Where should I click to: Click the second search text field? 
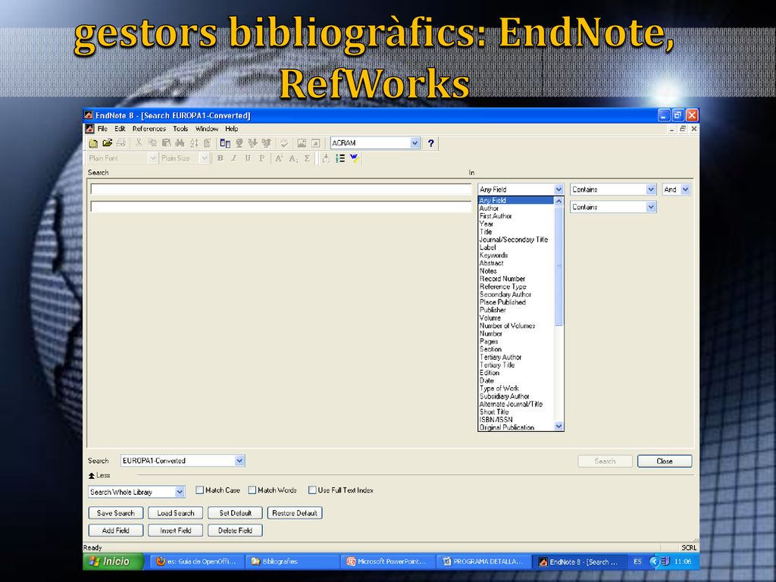point(280,208)
